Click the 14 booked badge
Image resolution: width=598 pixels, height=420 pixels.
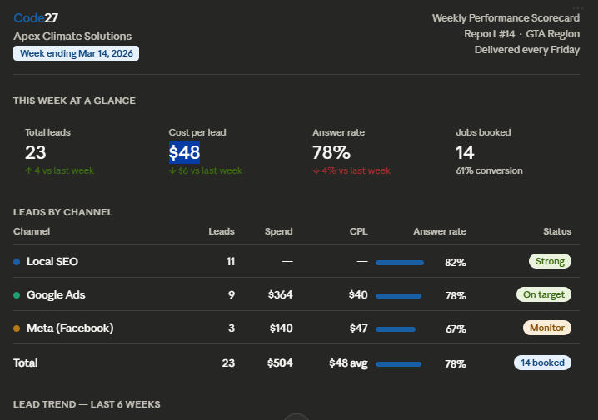542,363
